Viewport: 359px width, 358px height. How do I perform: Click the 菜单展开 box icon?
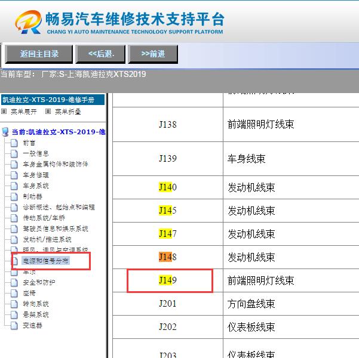(4, 112)
